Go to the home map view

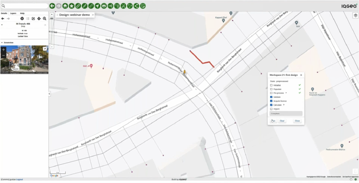(65, 6)
